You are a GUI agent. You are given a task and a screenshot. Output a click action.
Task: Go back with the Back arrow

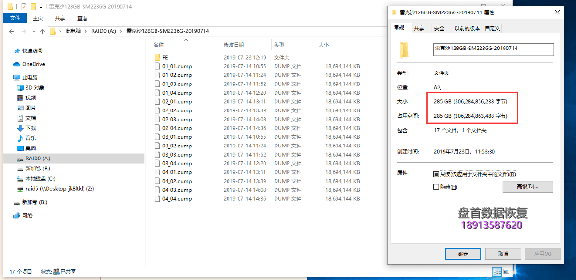pyautogui.click(x=12, y=31)
